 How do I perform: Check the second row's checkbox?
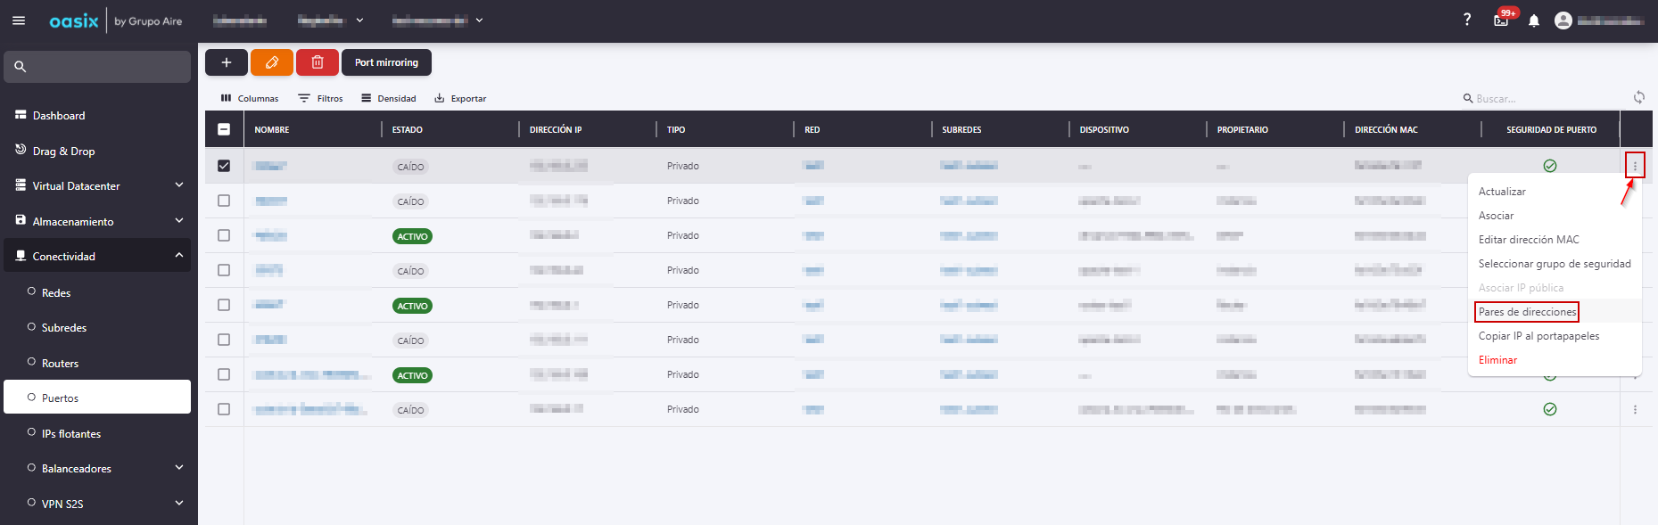[224, 201]
